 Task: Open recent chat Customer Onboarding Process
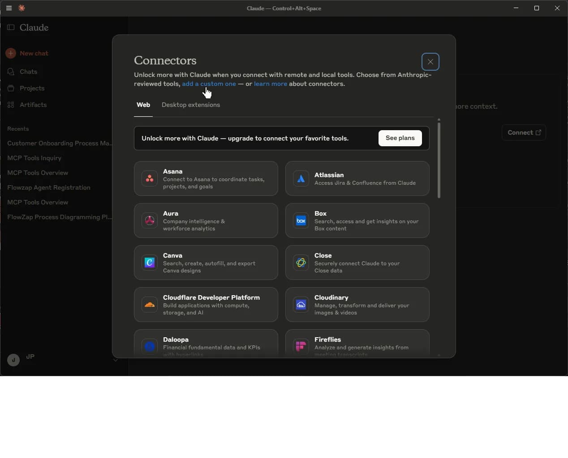click(x=60, y=143)
